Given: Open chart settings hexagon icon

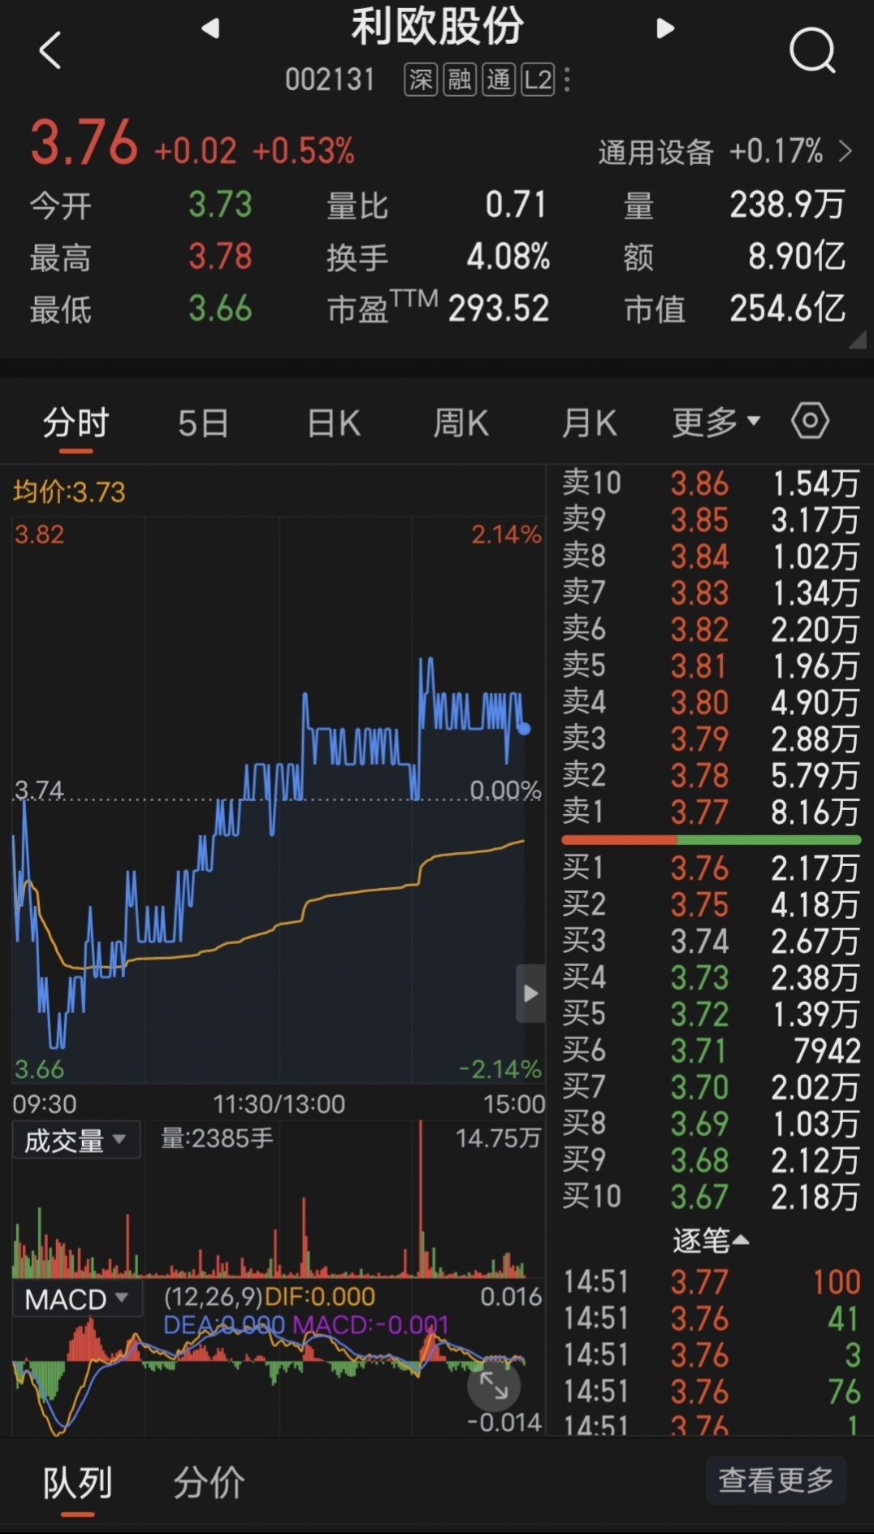Looking at the screenshot, I should coord(810,421).
